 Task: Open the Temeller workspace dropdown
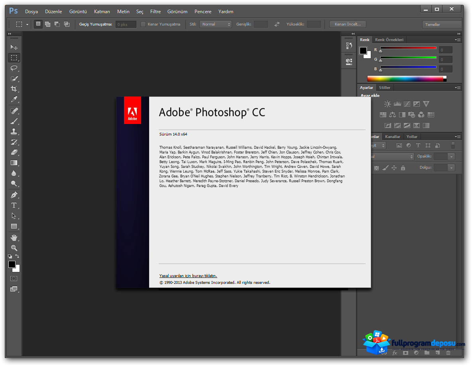pos(442,25)
